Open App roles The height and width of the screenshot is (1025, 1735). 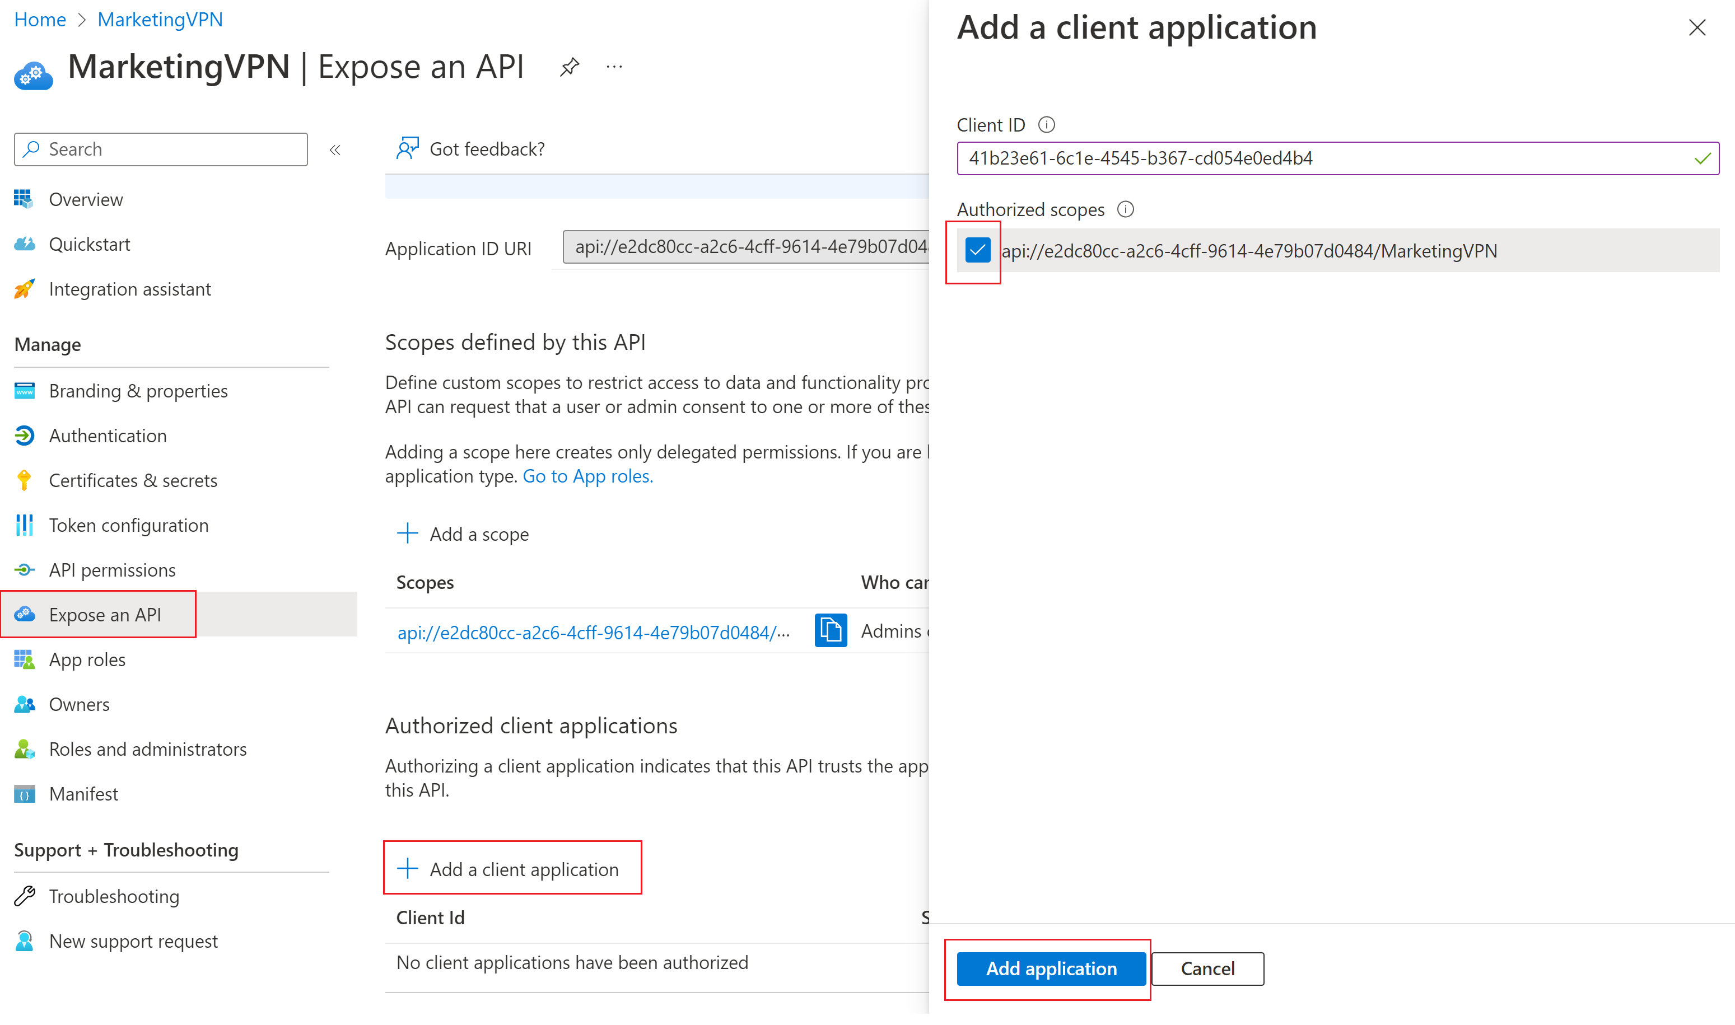[87, 661]
